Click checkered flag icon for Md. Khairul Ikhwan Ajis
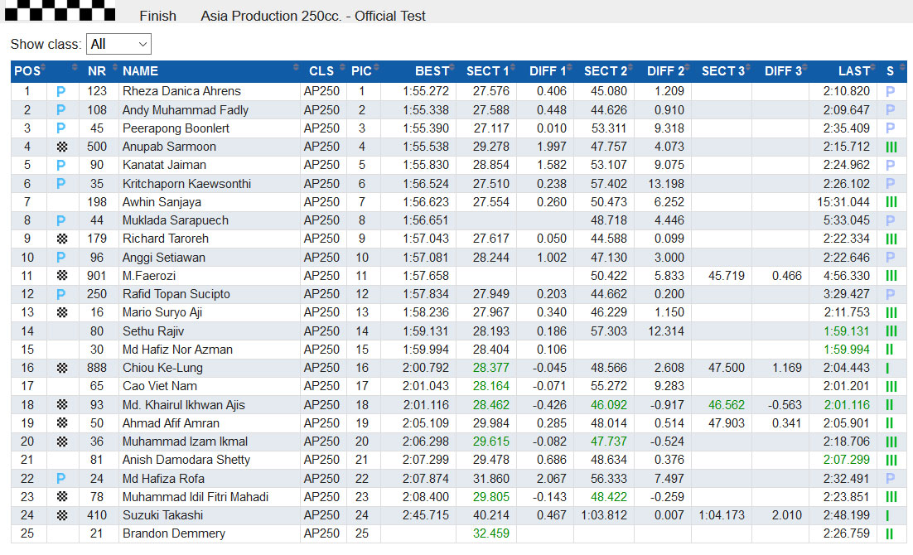The width and height of the screenshot is (913, 555). point(61,405)
